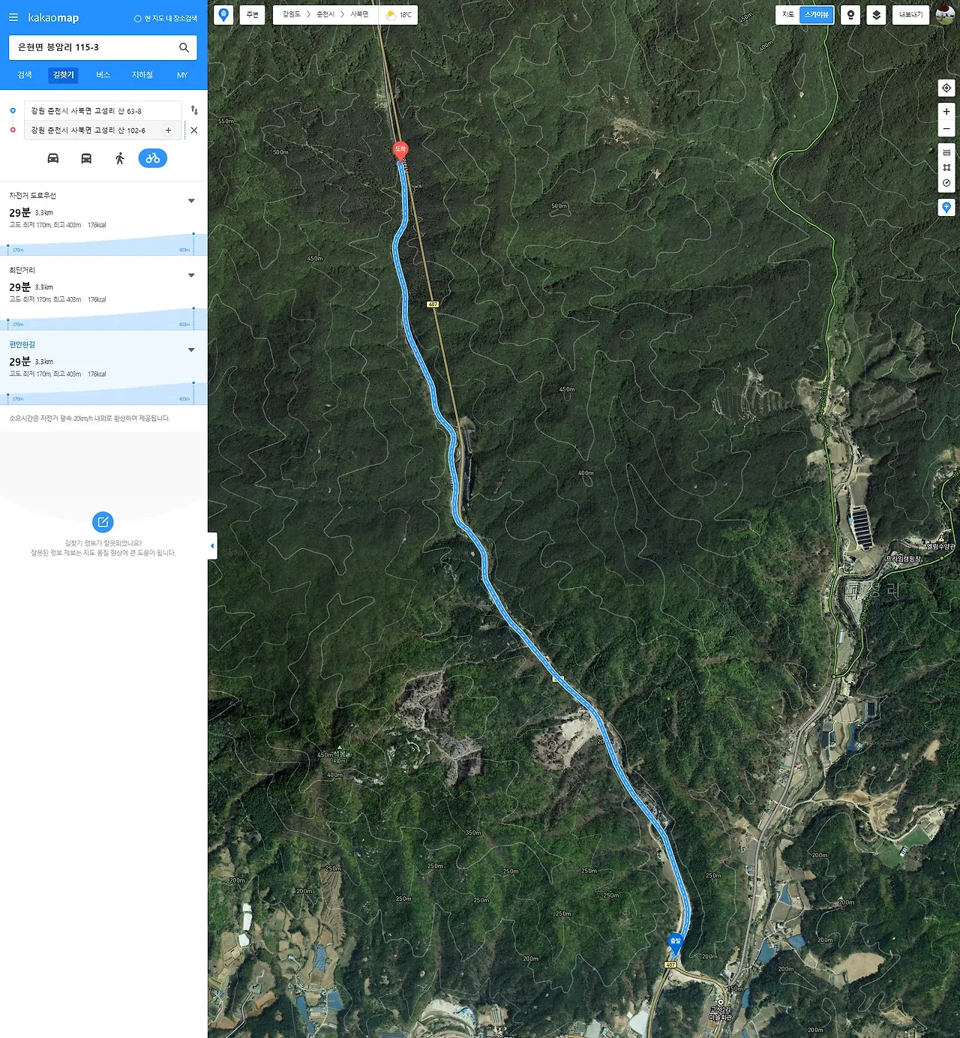Screen dimensions: 960x1038
Task: Expand the 최단거리 route details
Action: [x=191, y=275]
